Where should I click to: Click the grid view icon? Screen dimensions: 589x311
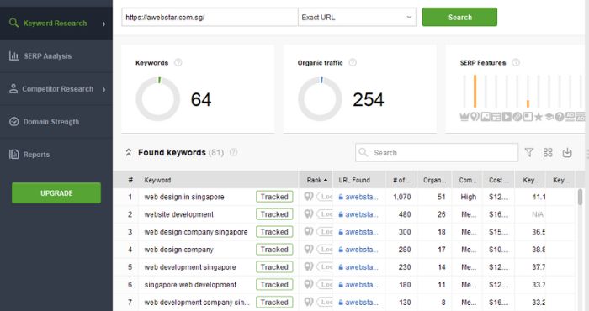click(548, 152)
